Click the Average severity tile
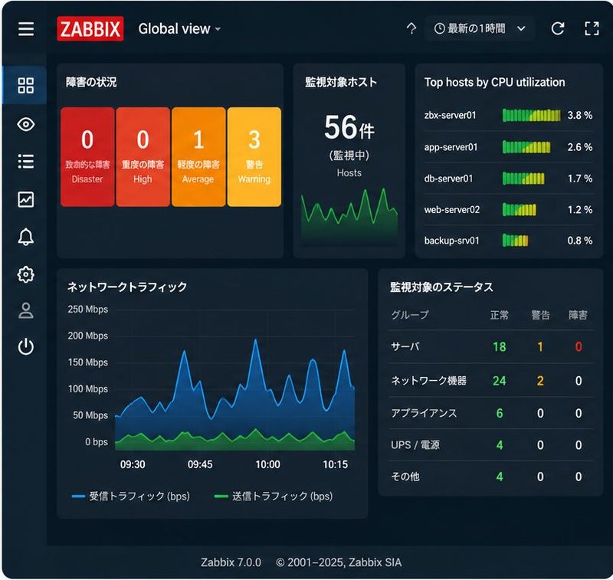Viewport: 613px width, 580px height. click(198, 157)
